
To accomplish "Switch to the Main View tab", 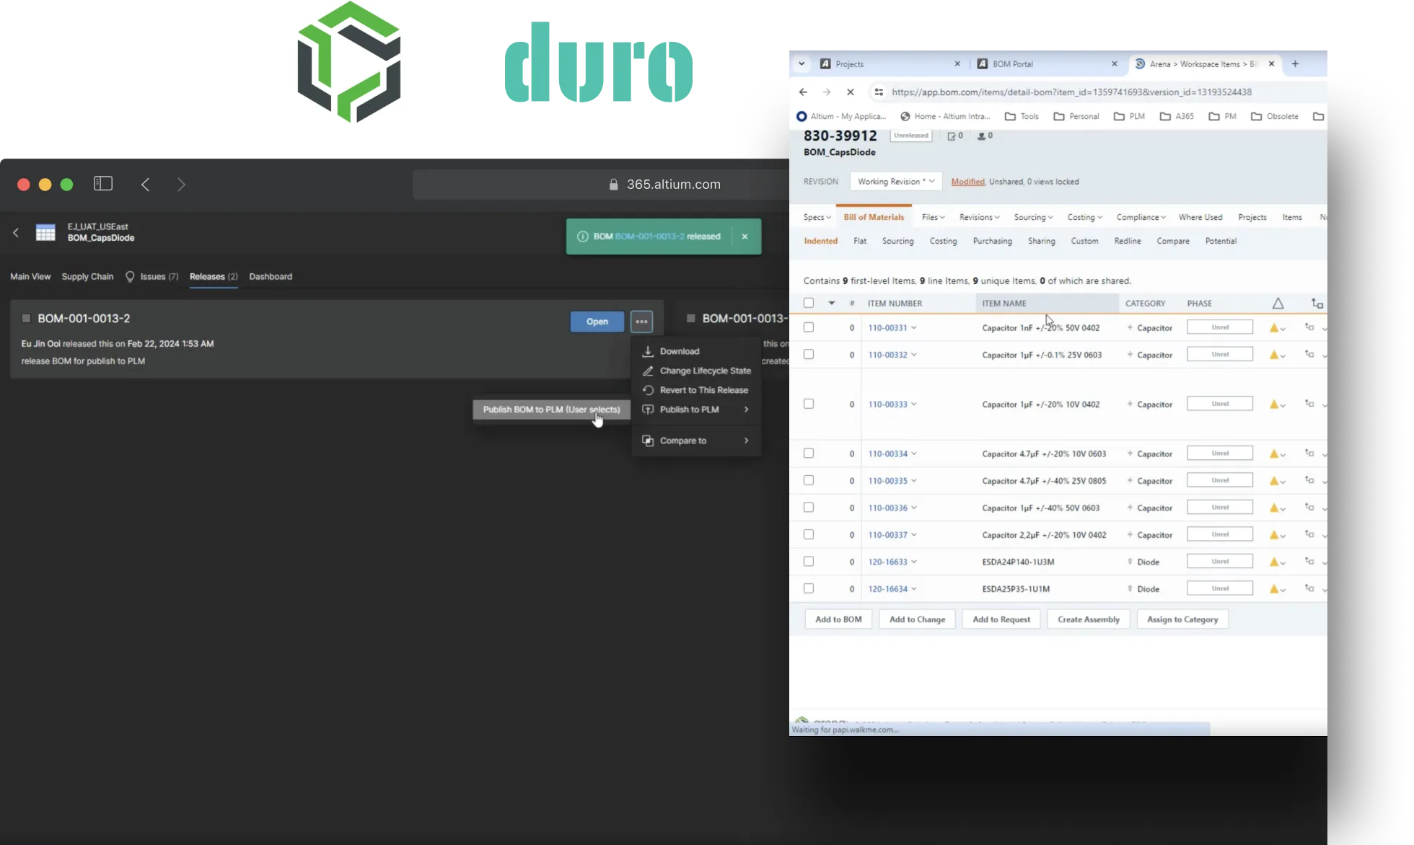I will (x=30, y=277).
